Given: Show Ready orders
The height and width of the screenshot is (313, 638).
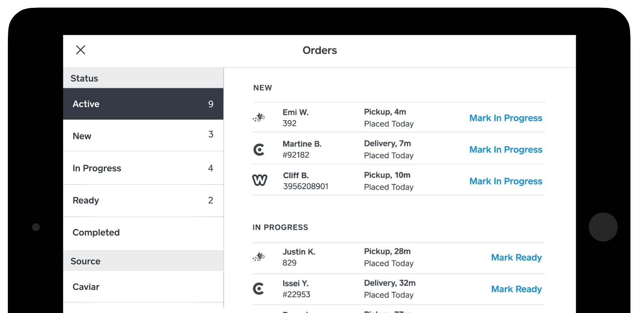Looking at the screenshot, I should 143,200.
